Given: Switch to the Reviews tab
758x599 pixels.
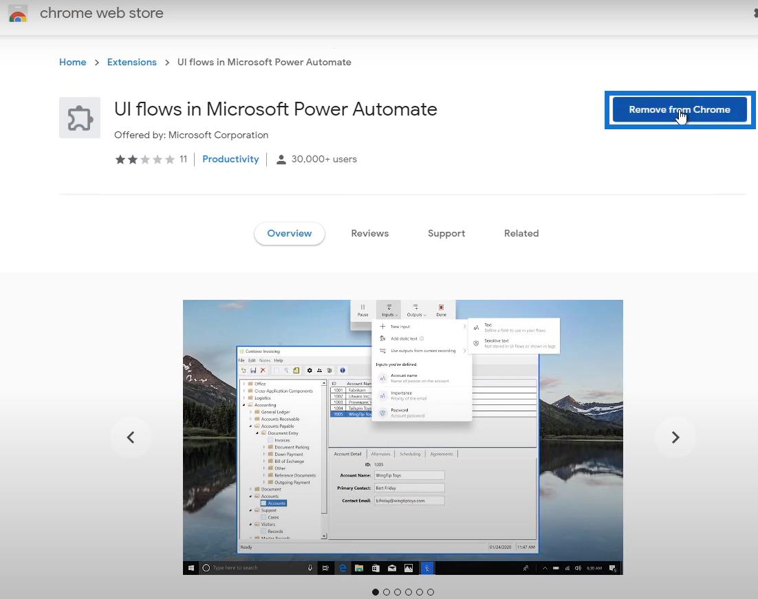Looking at the screenshot, I should click(370, 234).
